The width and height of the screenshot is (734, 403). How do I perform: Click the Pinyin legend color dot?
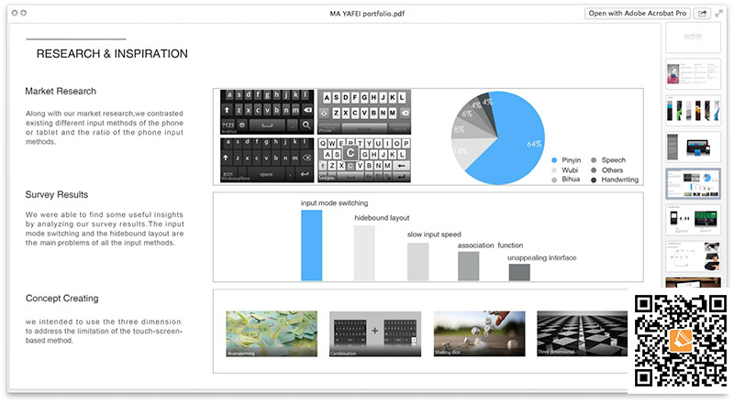point(554,160)
